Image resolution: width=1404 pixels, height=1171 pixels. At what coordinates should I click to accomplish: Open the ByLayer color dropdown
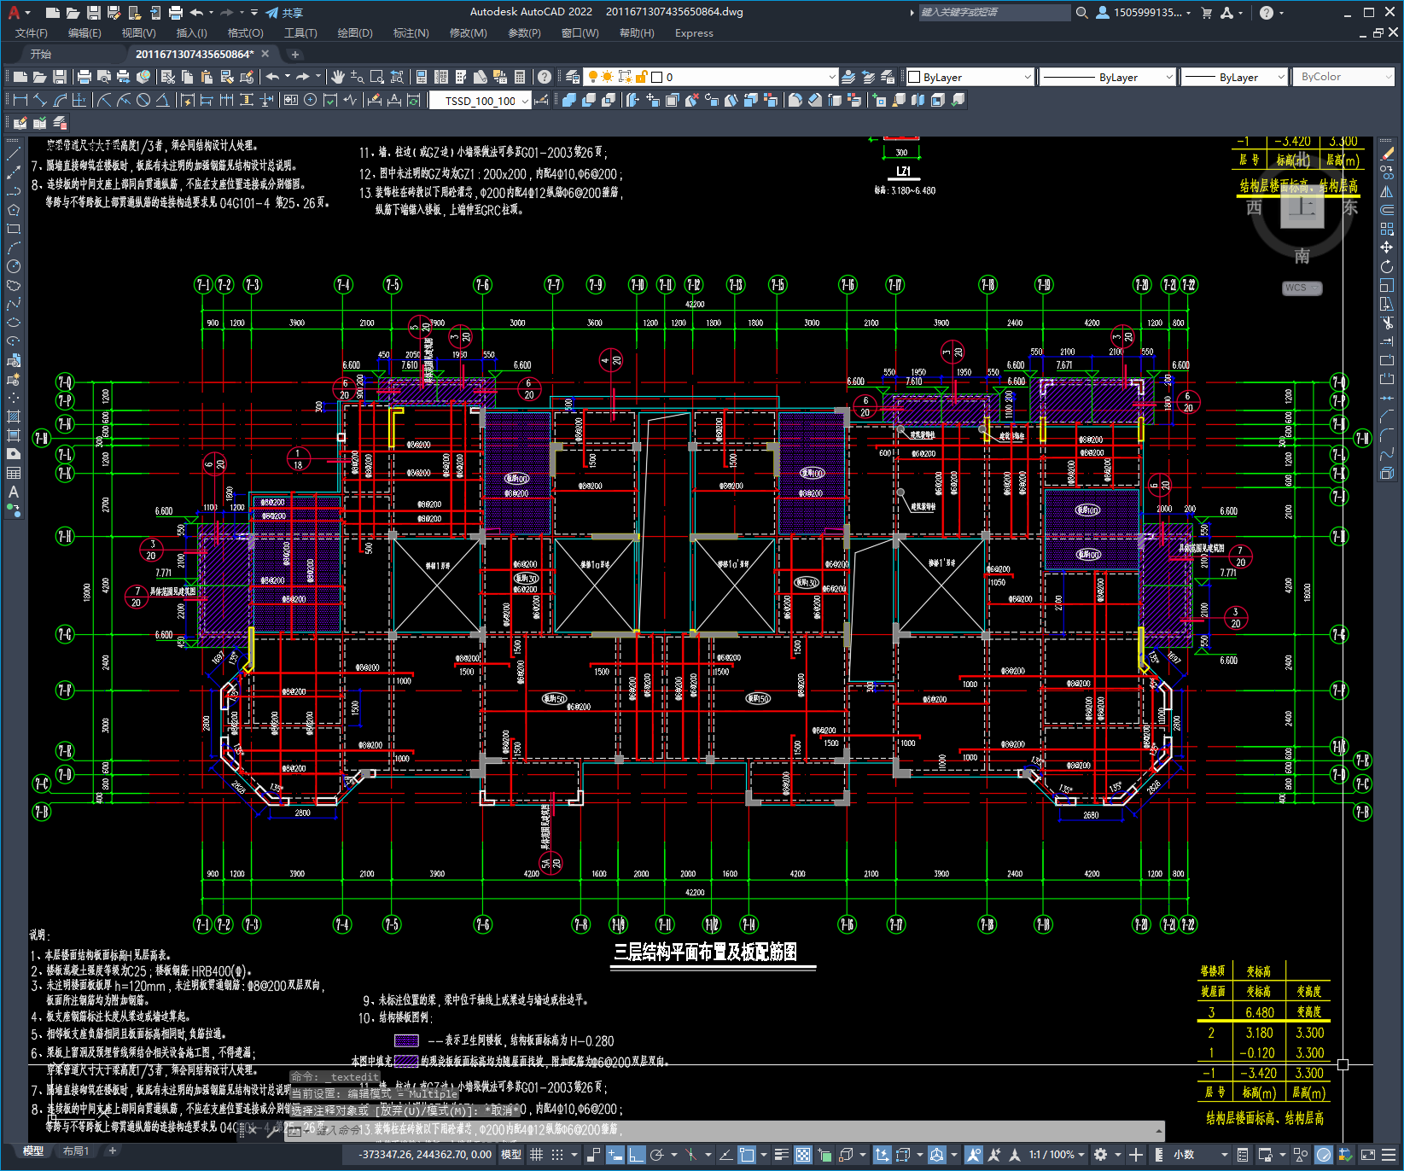pyautogui.click(x=970, y=77)
